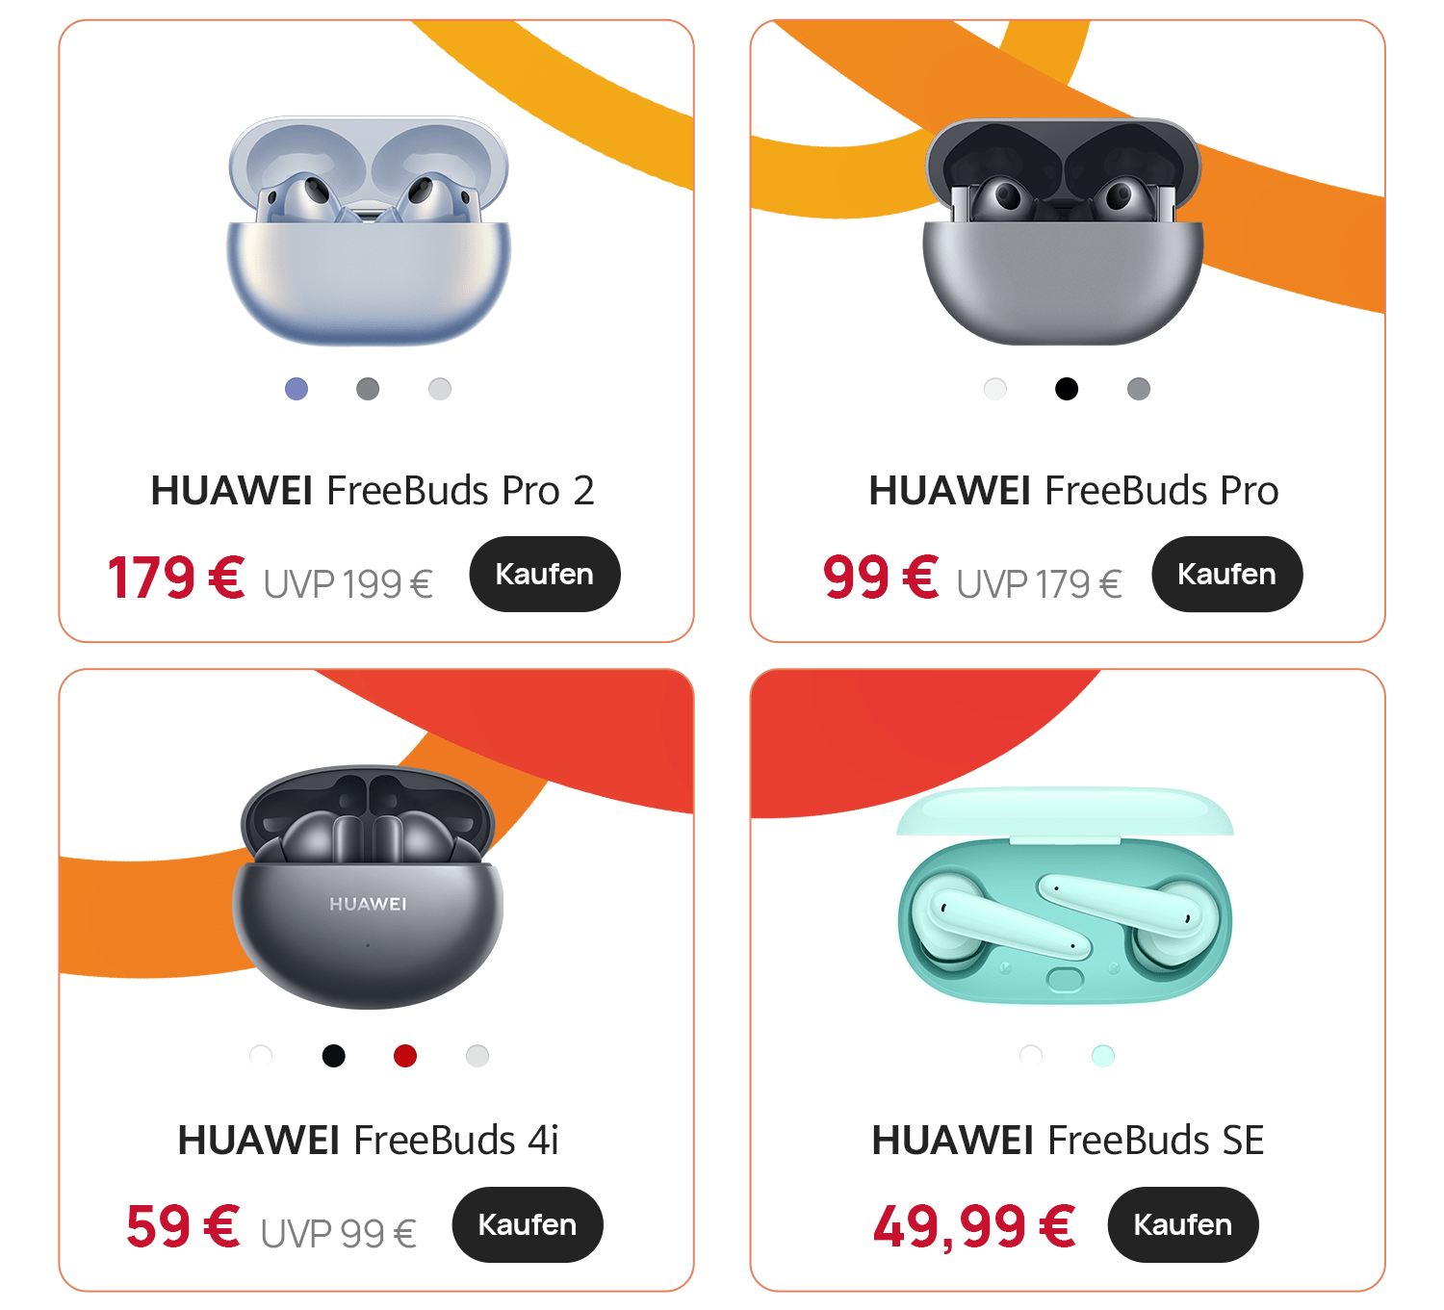This screenshot has height=1310, width=1444.
Task: Select gray color for FreeBuds Pro 2
Action: [368, 389]
